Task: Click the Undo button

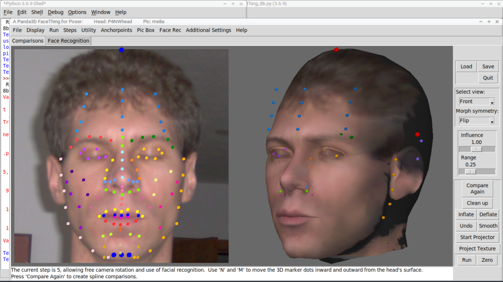Action: 466,226
